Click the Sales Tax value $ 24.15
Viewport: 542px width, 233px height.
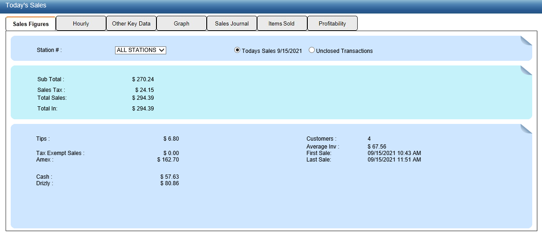(x=144, y=90)
